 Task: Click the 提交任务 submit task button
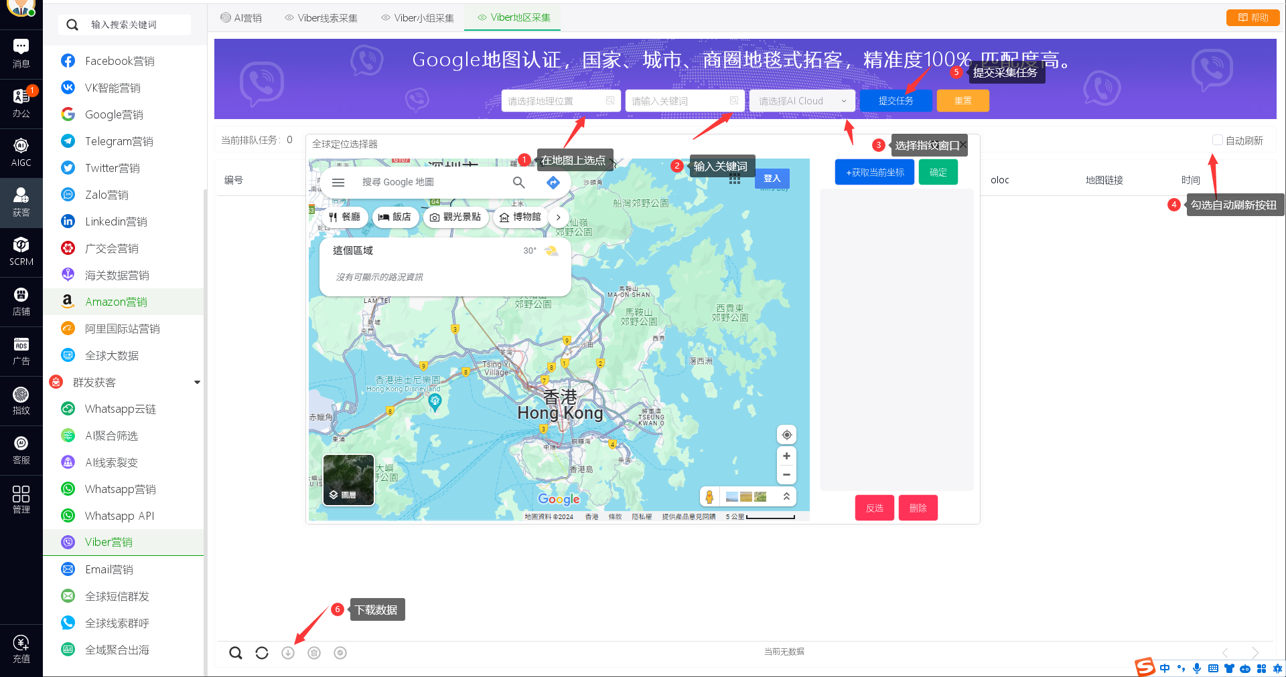pos(896,101)
